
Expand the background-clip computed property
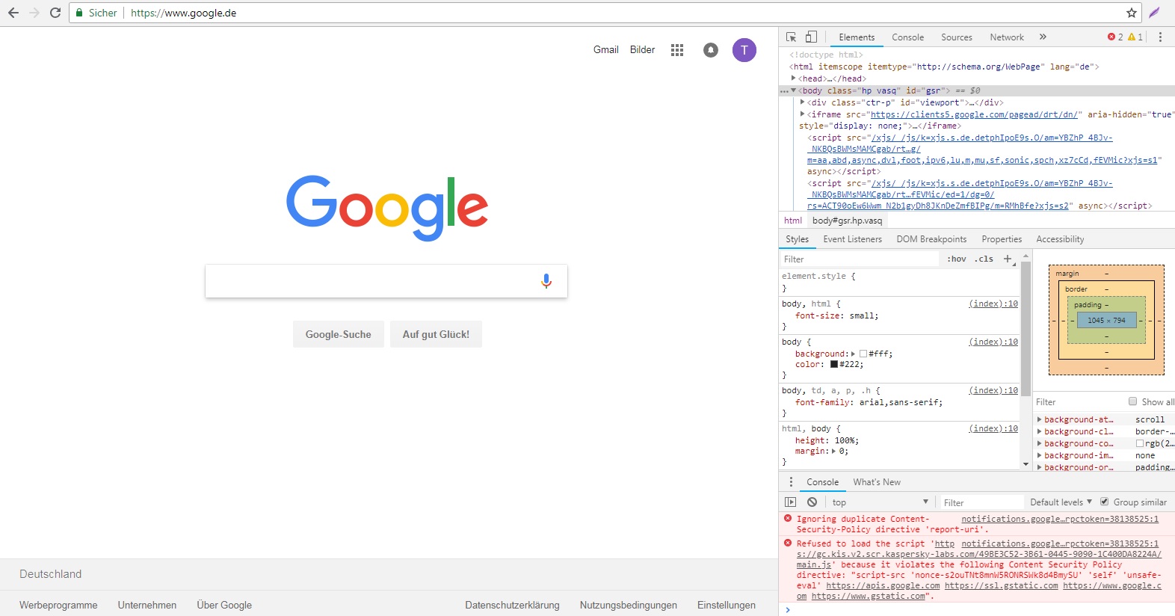[x=1040, y=431]
